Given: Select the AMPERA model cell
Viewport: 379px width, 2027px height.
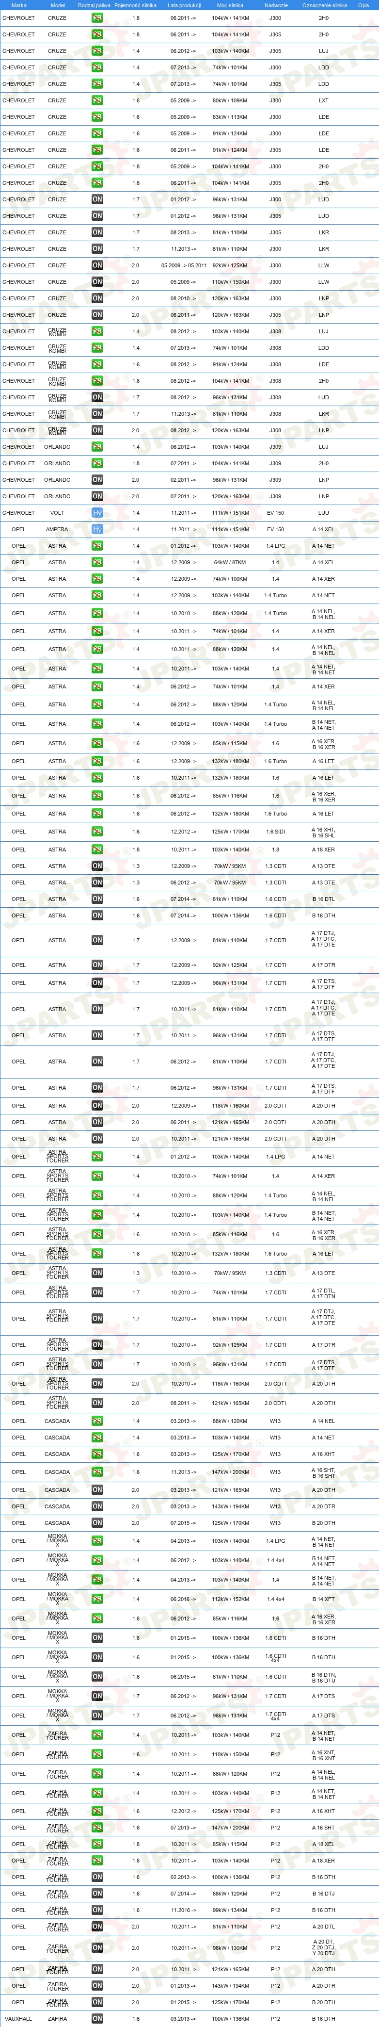Looking at the screenshot, I should point(57,529).
